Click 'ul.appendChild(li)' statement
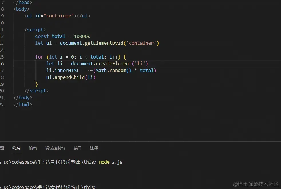Image resolution: width=281 pixels, height=189 pixels. coord(71,77)
